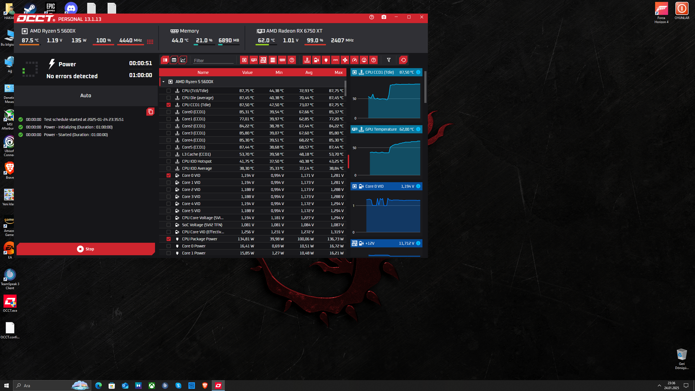Check the SoC Voltage (SVI2 TFN) checkbox
The height and width of the screenshot is (391, 695).
(x=169, y=225)
